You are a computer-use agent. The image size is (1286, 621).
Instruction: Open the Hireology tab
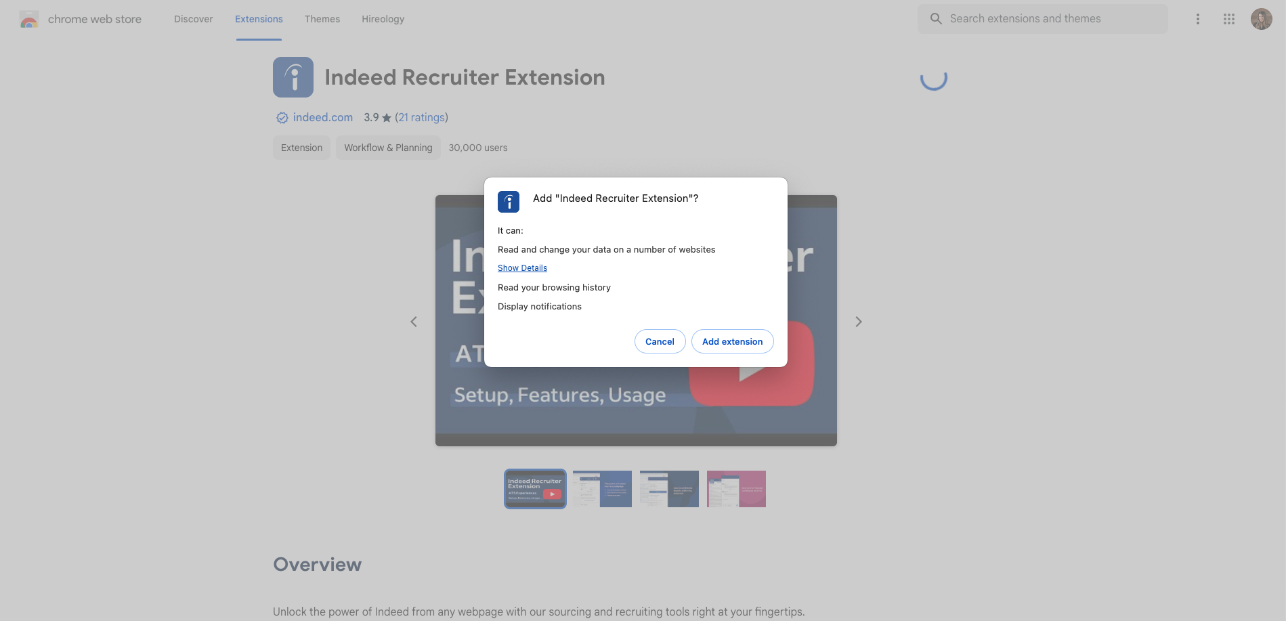383,19
